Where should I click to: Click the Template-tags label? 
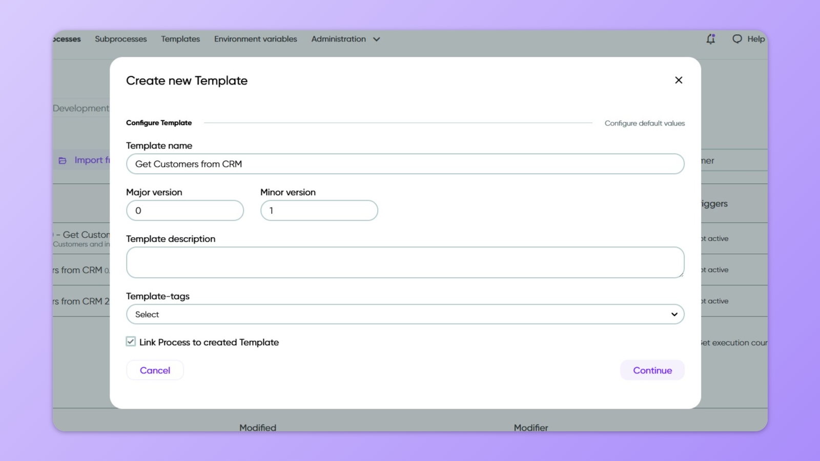[158, 296]
